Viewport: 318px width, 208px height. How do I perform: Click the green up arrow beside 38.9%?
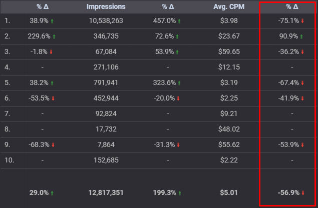[52, 21]
